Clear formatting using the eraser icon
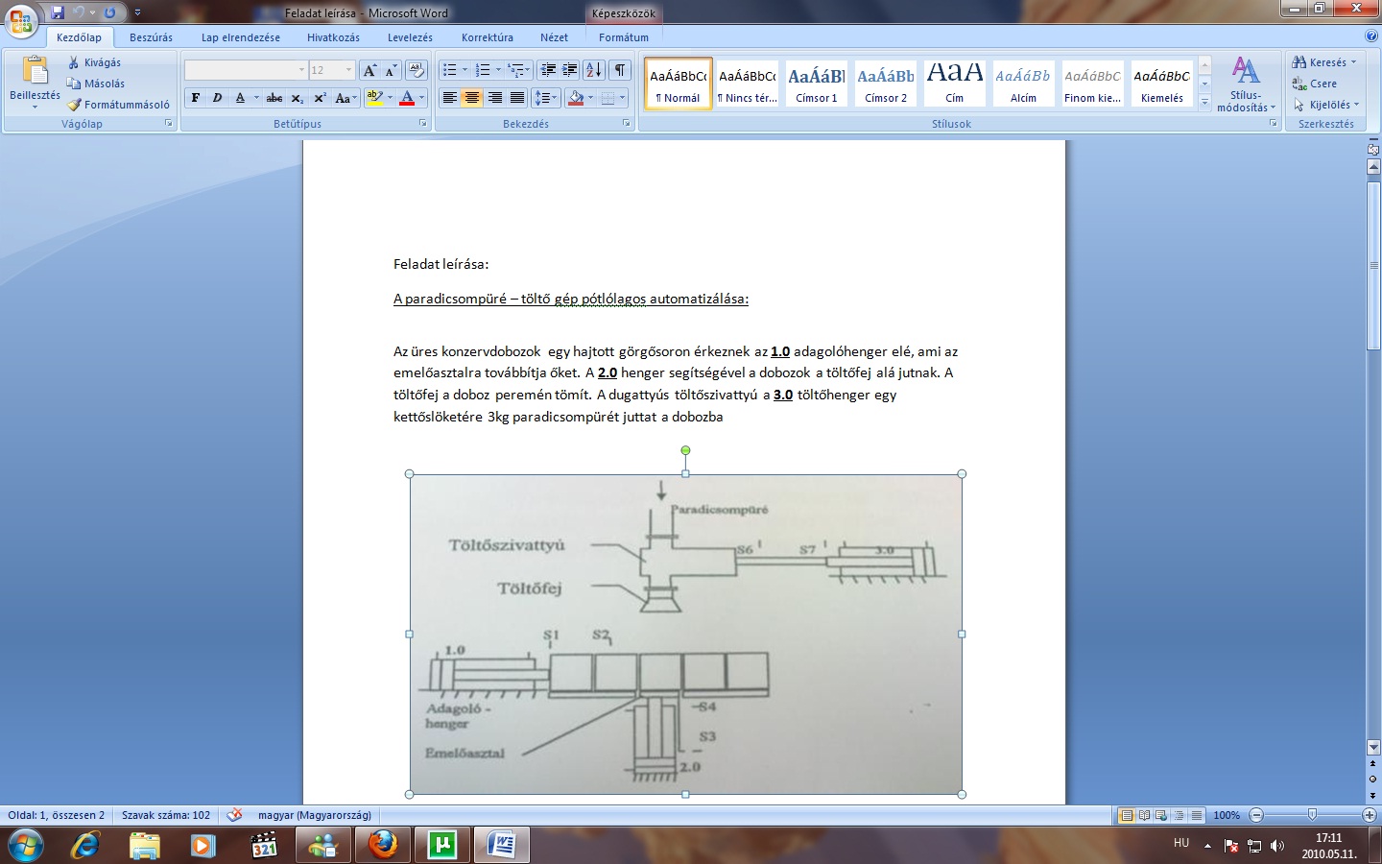This screenshot has width=1382, height=864. pyautogui.click(x=416, y=70)
